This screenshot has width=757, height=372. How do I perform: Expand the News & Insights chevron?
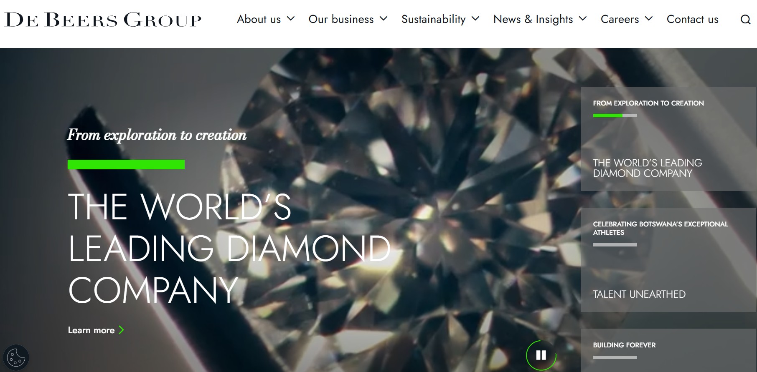click(x=583, y=19)
